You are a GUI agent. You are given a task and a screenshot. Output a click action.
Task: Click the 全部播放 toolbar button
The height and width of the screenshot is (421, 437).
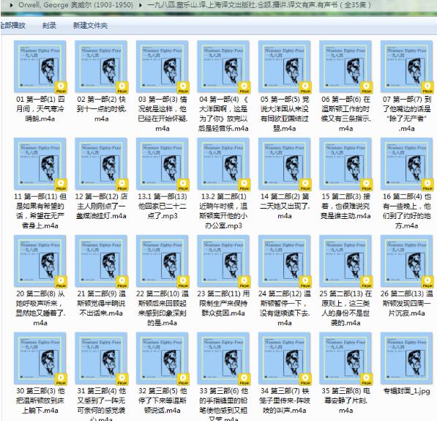point(12,26)
